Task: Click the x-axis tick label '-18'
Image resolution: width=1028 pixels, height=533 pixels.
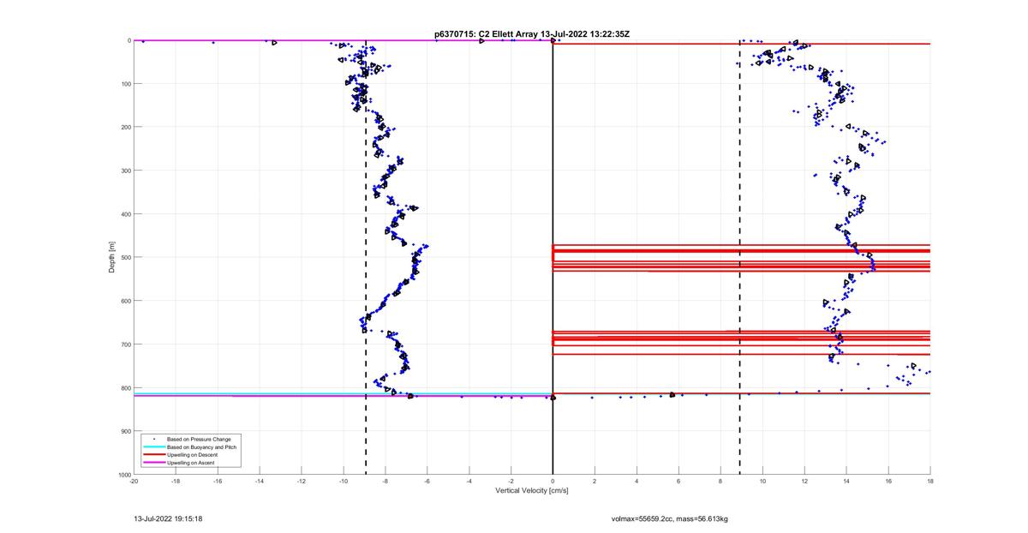Action: coord(176,482)
